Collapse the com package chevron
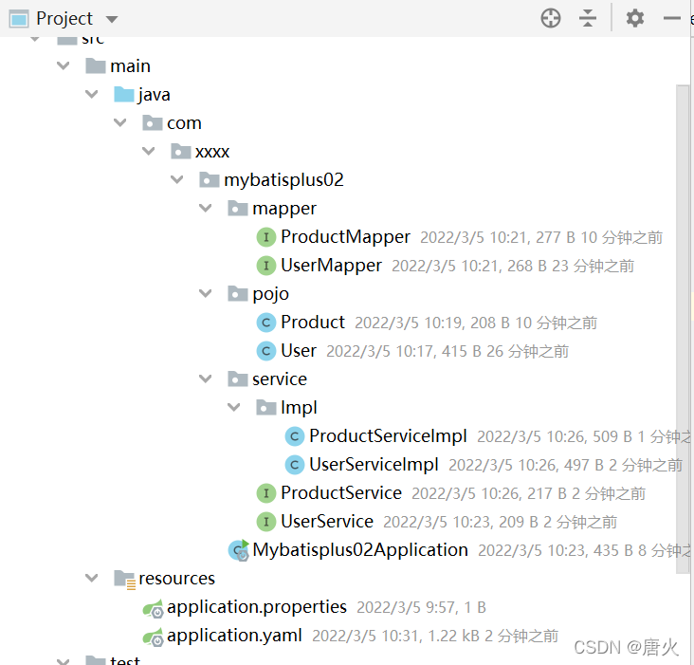The image size is (694, 665). click(120, 122)
